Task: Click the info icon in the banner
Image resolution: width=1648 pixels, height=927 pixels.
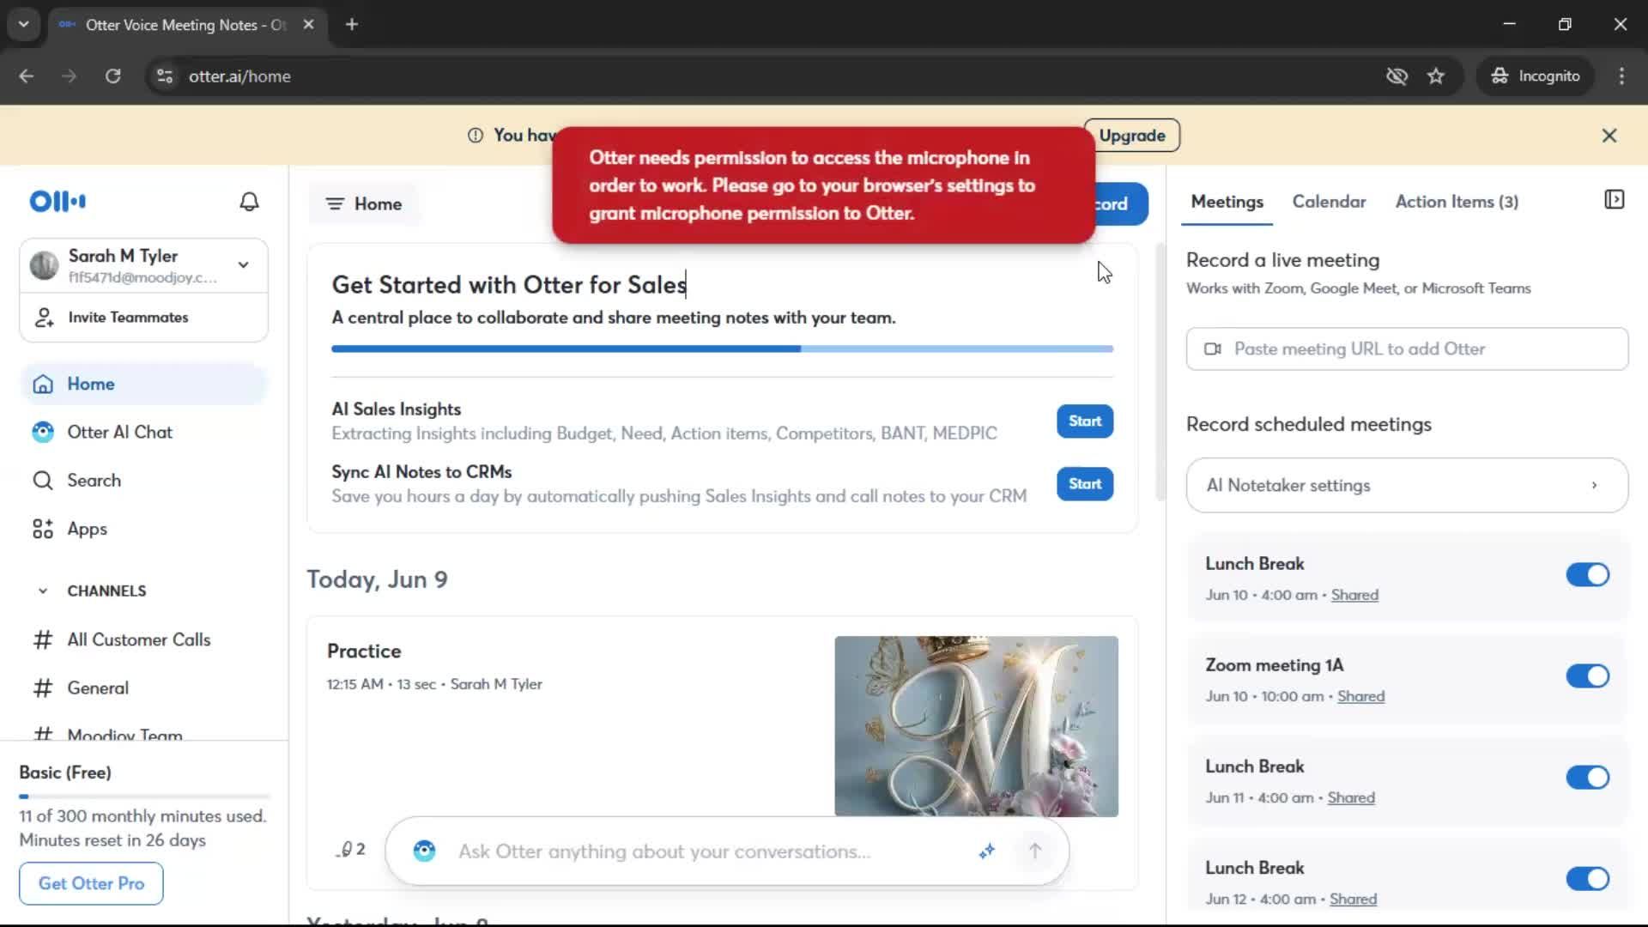Action: click(475, 136)
